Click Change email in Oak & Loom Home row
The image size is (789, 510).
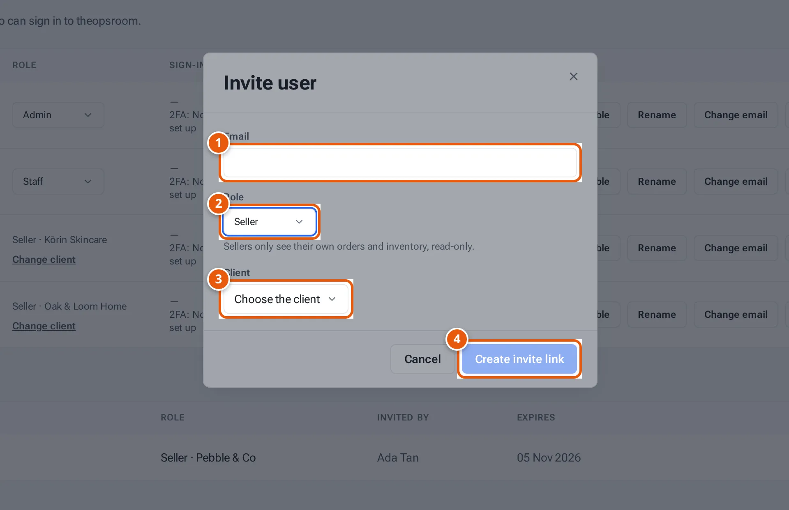click(736, 315)
